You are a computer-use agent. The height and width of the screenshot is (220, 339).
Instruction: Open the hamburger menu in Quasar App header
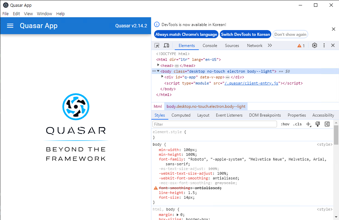click(x=10, y=26)
